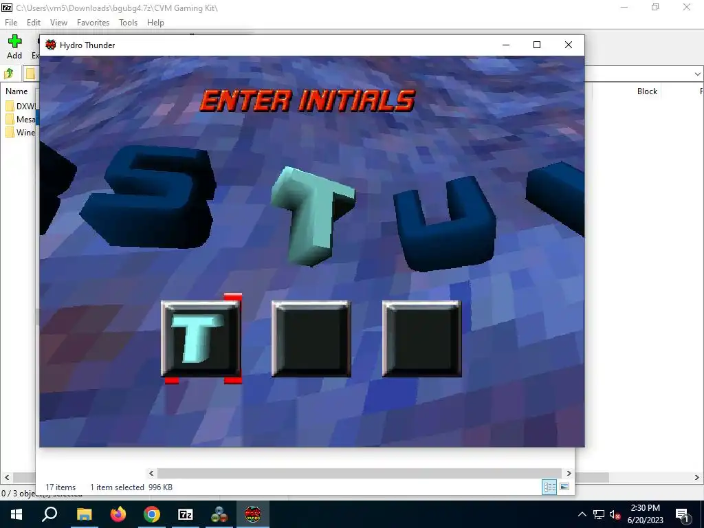
Task: Click the taskbar clock showing 2:30 PM
Action: pyautogui.click(x=645, y=514)
